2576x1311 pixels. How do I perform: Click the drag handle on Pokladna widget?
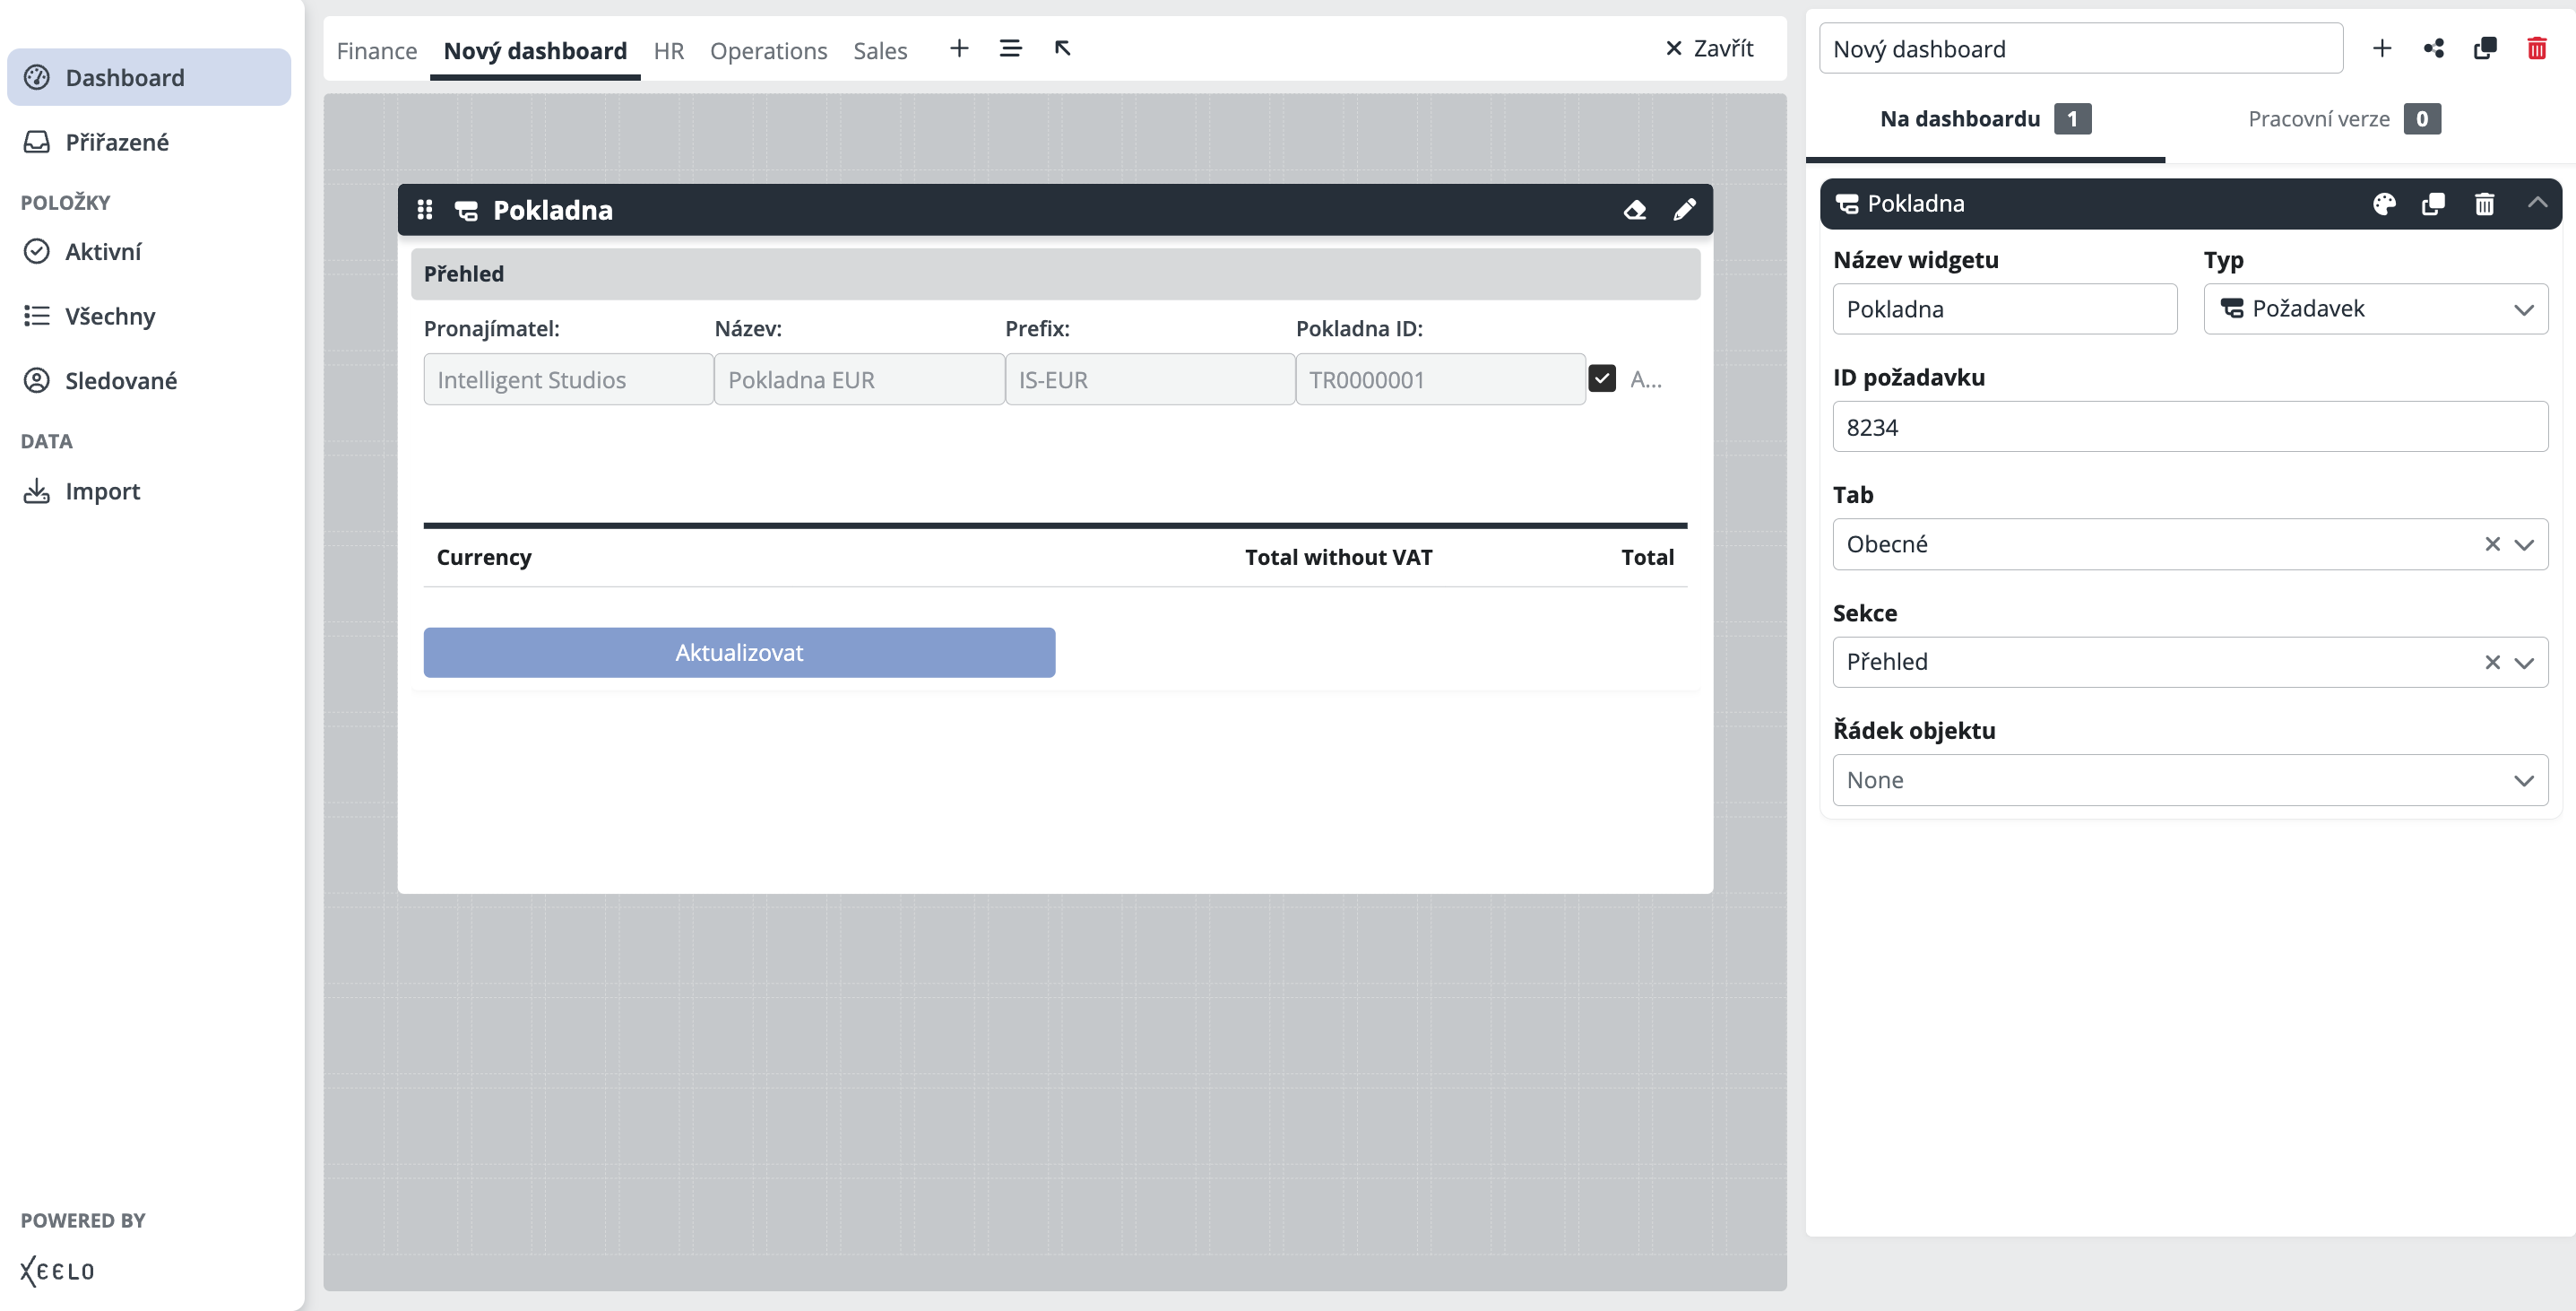[x=425, y=210]
